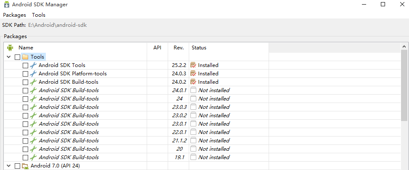The width and height of the screenshot is (409, 170).
Task: Open the Packages menu
Action: (x=14, y=15)
